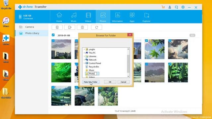Click the folder tree scrollbar thumb

(x=128, y=64)
